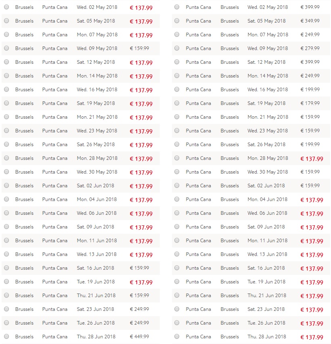Choose return flight Thu. 21 Jun 2018
Viewport: 331px width, 344px height.
(x=177, y=295)
